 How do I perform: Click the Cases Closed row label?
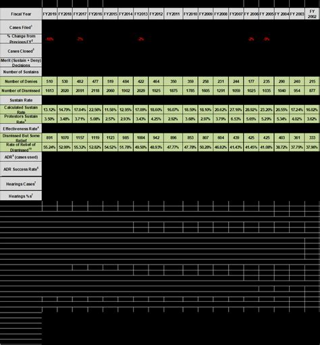pyautogui.click(x=21, y=51)
